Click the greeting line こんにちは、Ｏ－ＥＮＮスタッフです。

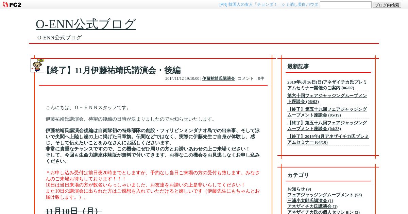coord(88,108)
